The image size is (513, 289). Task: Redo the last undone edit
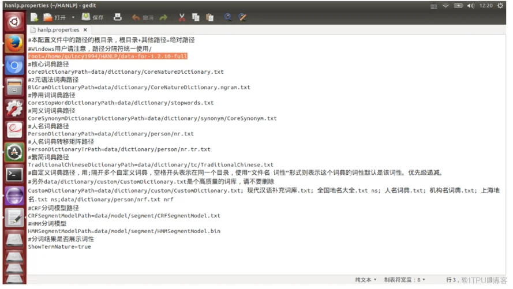point(163,18)
